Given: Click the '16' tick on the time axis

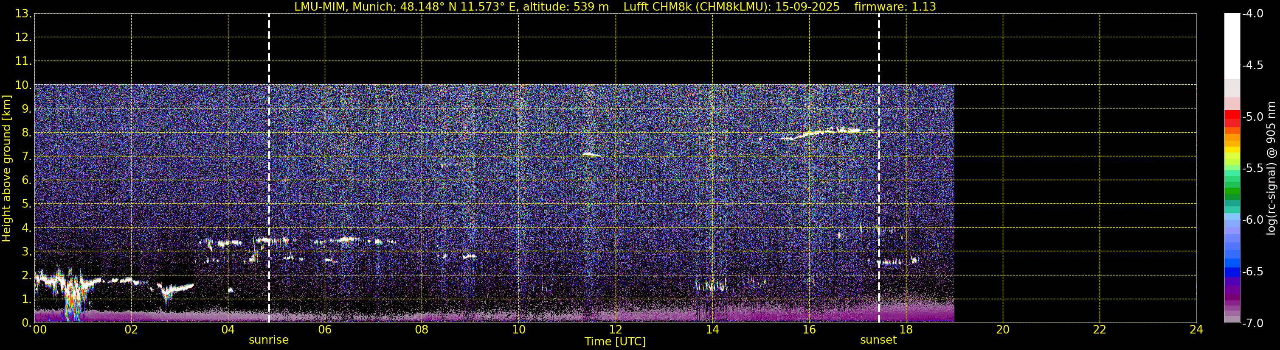Looking at the screenshot, I should coord(810,330).
